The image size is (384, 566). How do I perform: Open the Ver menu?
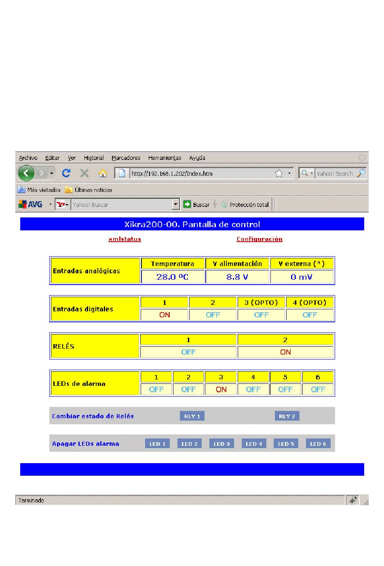pyautogui.click(x=72, y=158)
